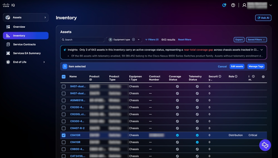Open the Saved Filters dropdown
Screen dimensions: 278x158
pyautogui.click(x=256, y=39)
